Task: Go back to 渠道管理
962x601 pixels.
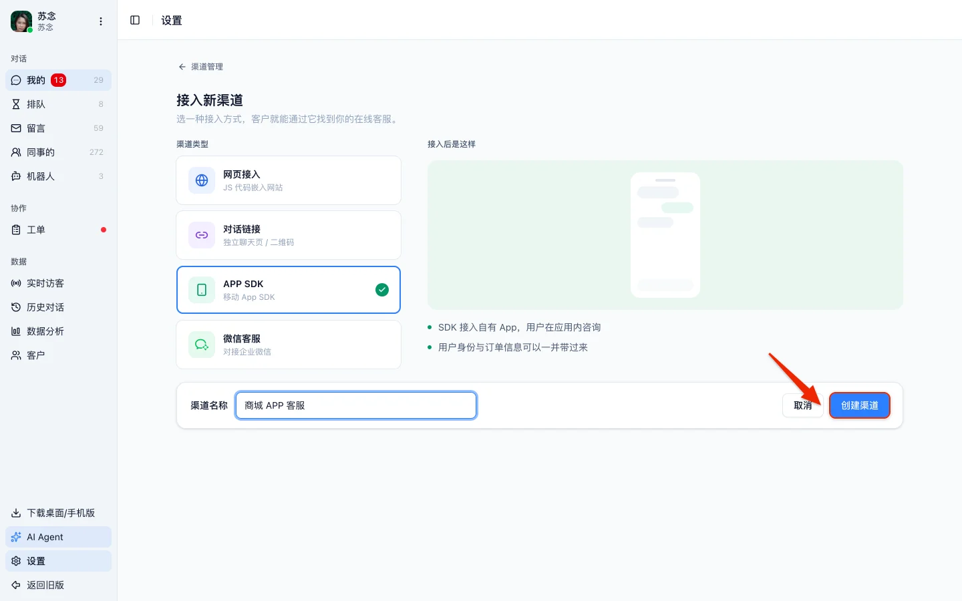Action: (200, 67)
